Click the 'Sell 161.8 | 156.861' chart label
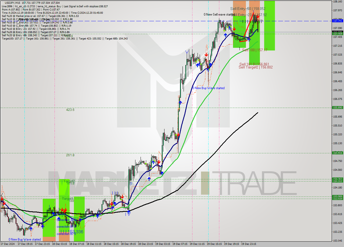Viewport: 344px width, 247px height. pos(254,64)
